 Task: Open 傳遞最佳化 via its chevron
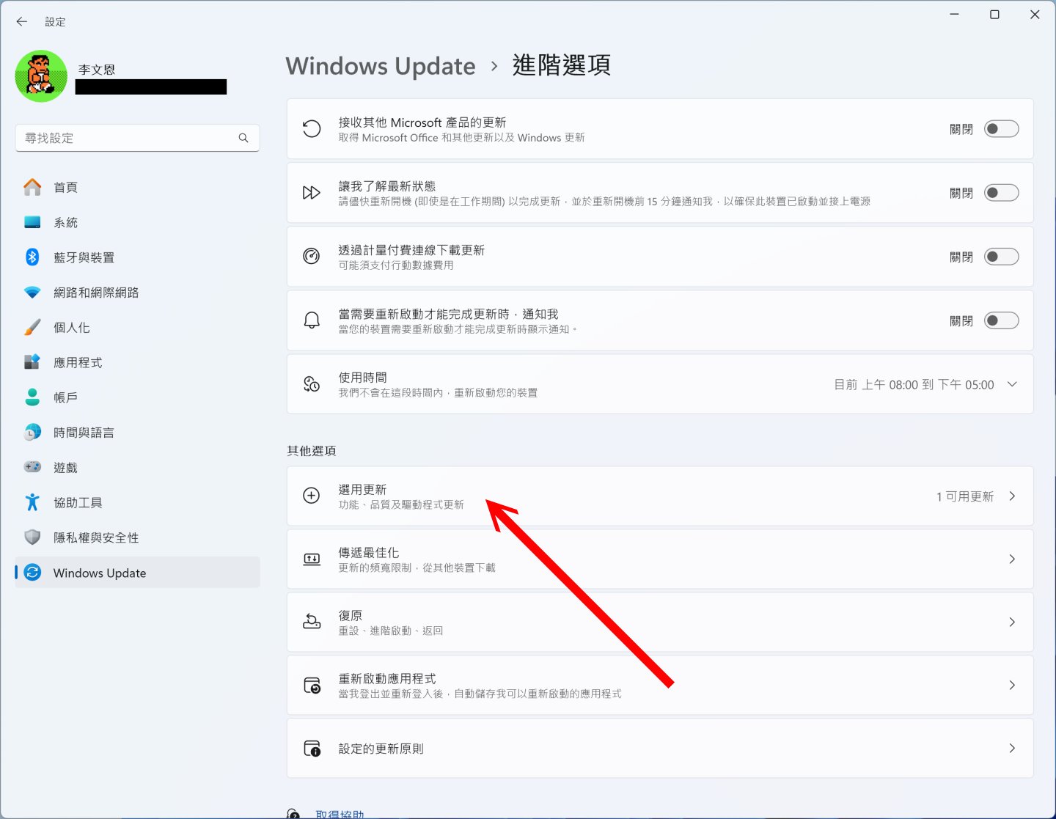1013,559
